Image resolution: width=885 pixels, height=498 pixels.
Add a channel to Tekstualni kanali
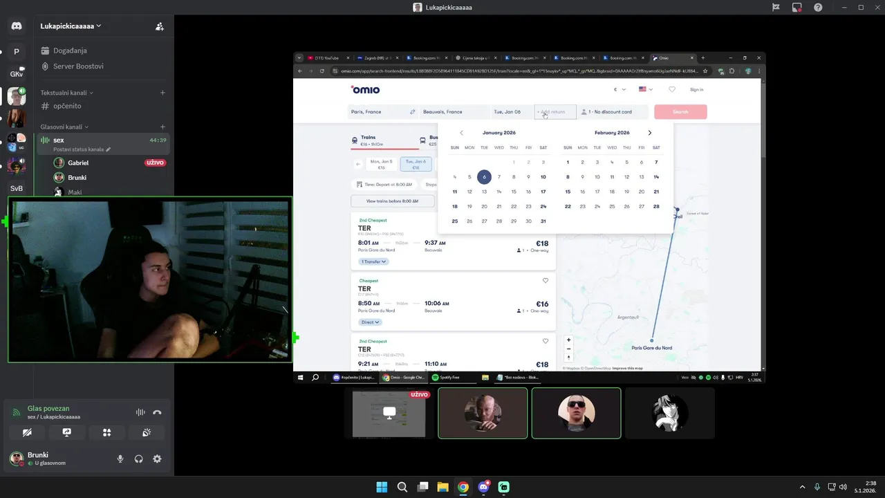pyautogui.click(x=162, y=93)
